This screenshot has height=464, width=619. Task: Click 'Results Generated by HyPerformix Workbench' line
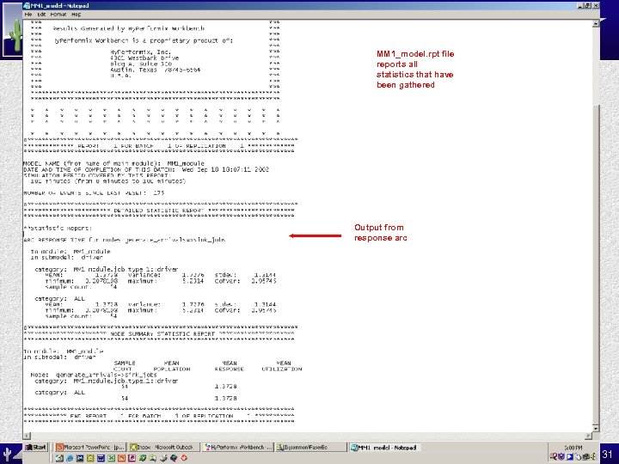tap(129, 28)
